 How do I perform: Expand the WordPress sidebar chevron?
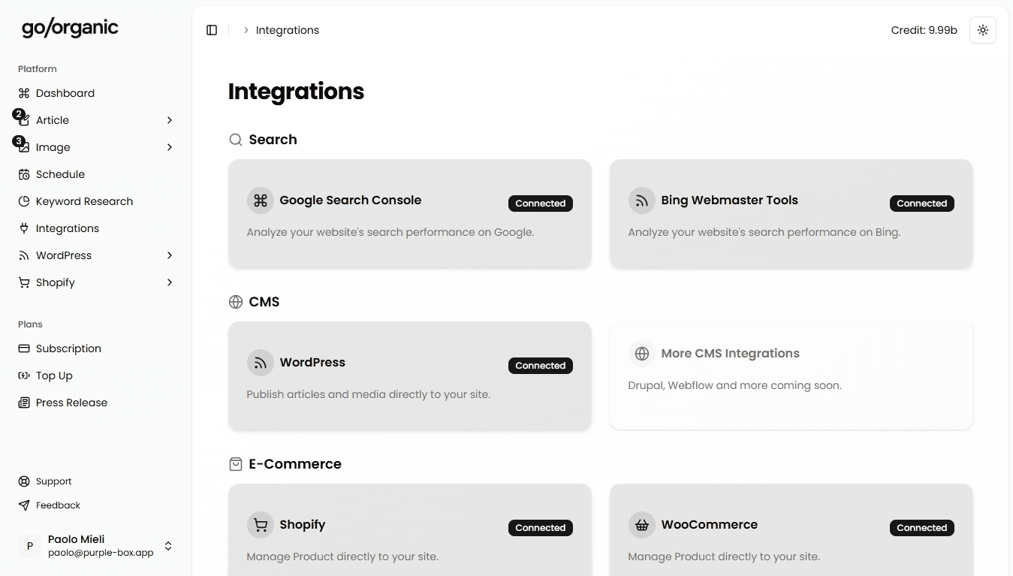[170, 255]
